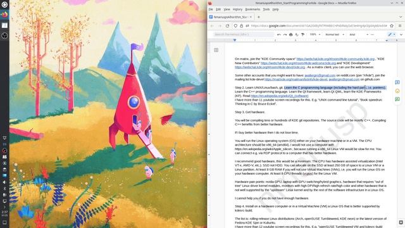Open the zoom level 100% dropdown

(315, 34)
